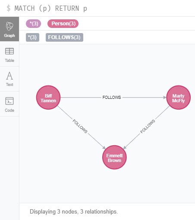195x220 pixels.
Task: Click the arrowhead pointing at Marty McFly
Action: [165, 98]
